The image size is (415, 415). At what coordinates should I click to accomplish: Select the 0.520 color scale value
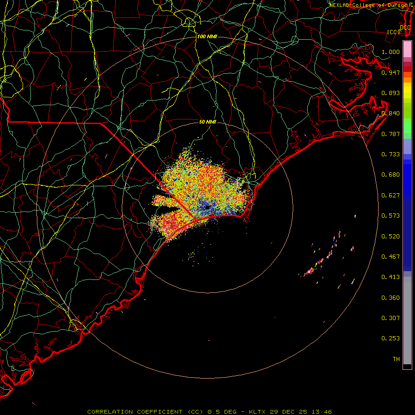click(391, 237)
